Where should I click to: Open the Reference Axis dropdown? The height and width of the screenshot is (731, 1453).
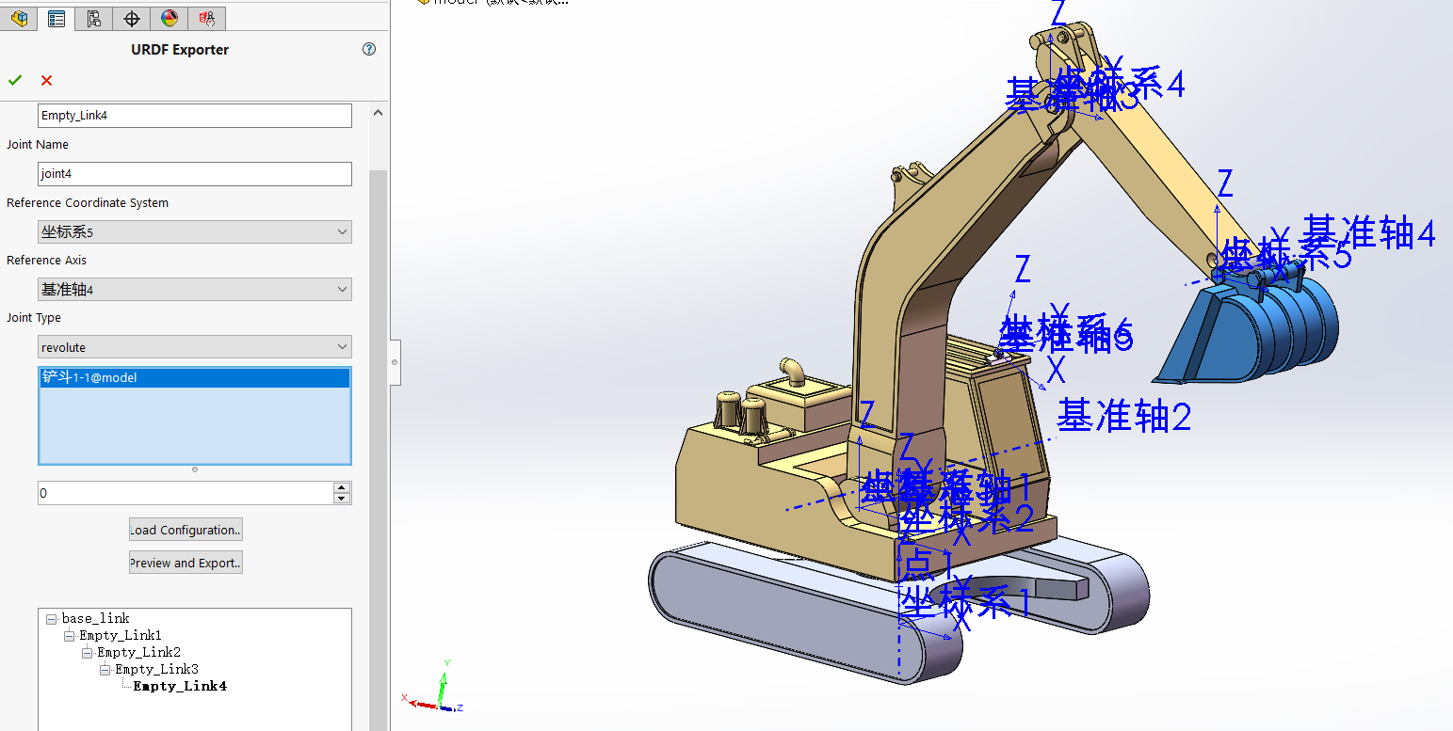click(195, 290)
